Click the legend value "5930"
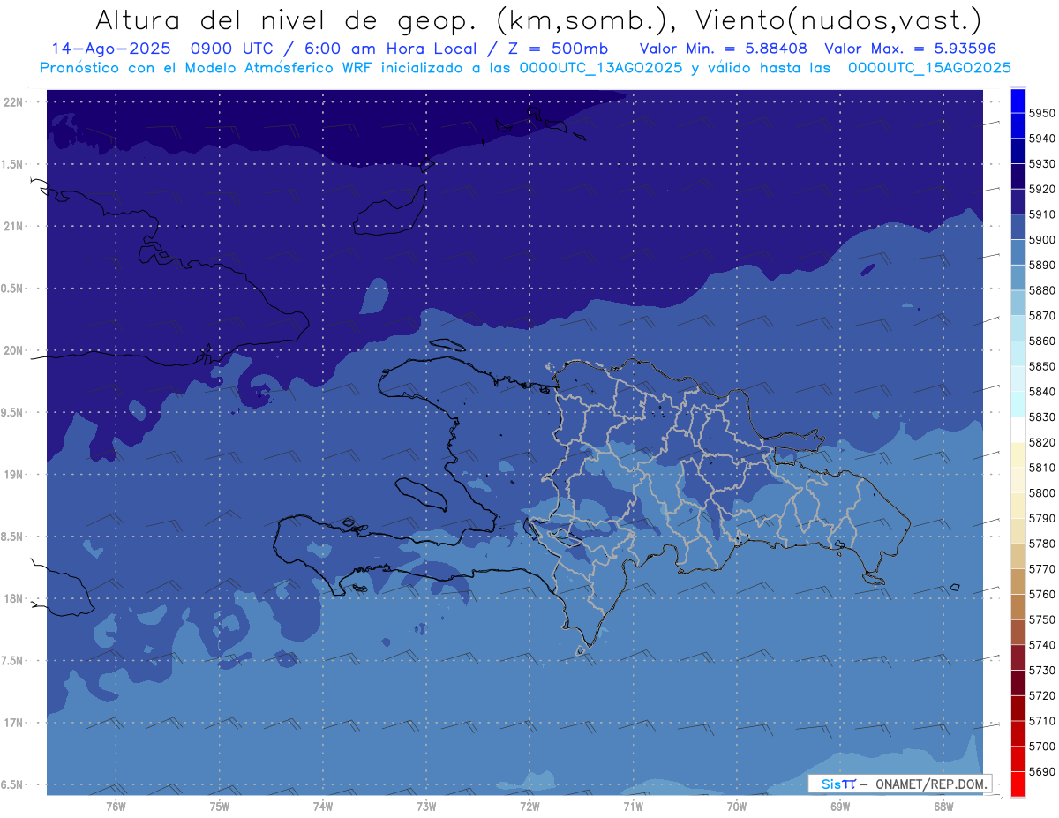1059x818 pixels. 1041,164
